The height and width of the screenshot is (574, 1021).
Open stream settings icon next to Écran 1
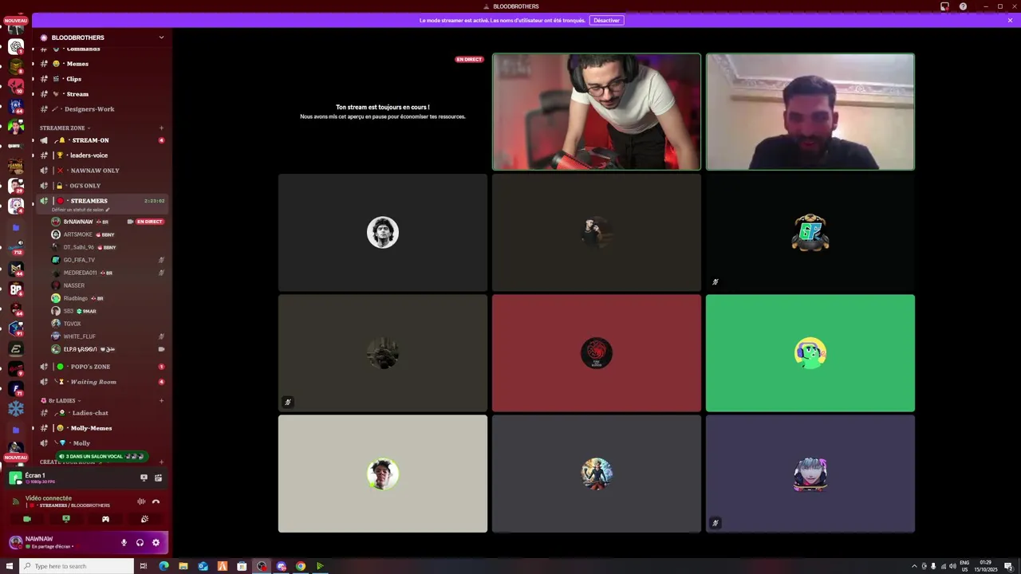point(158,478)
